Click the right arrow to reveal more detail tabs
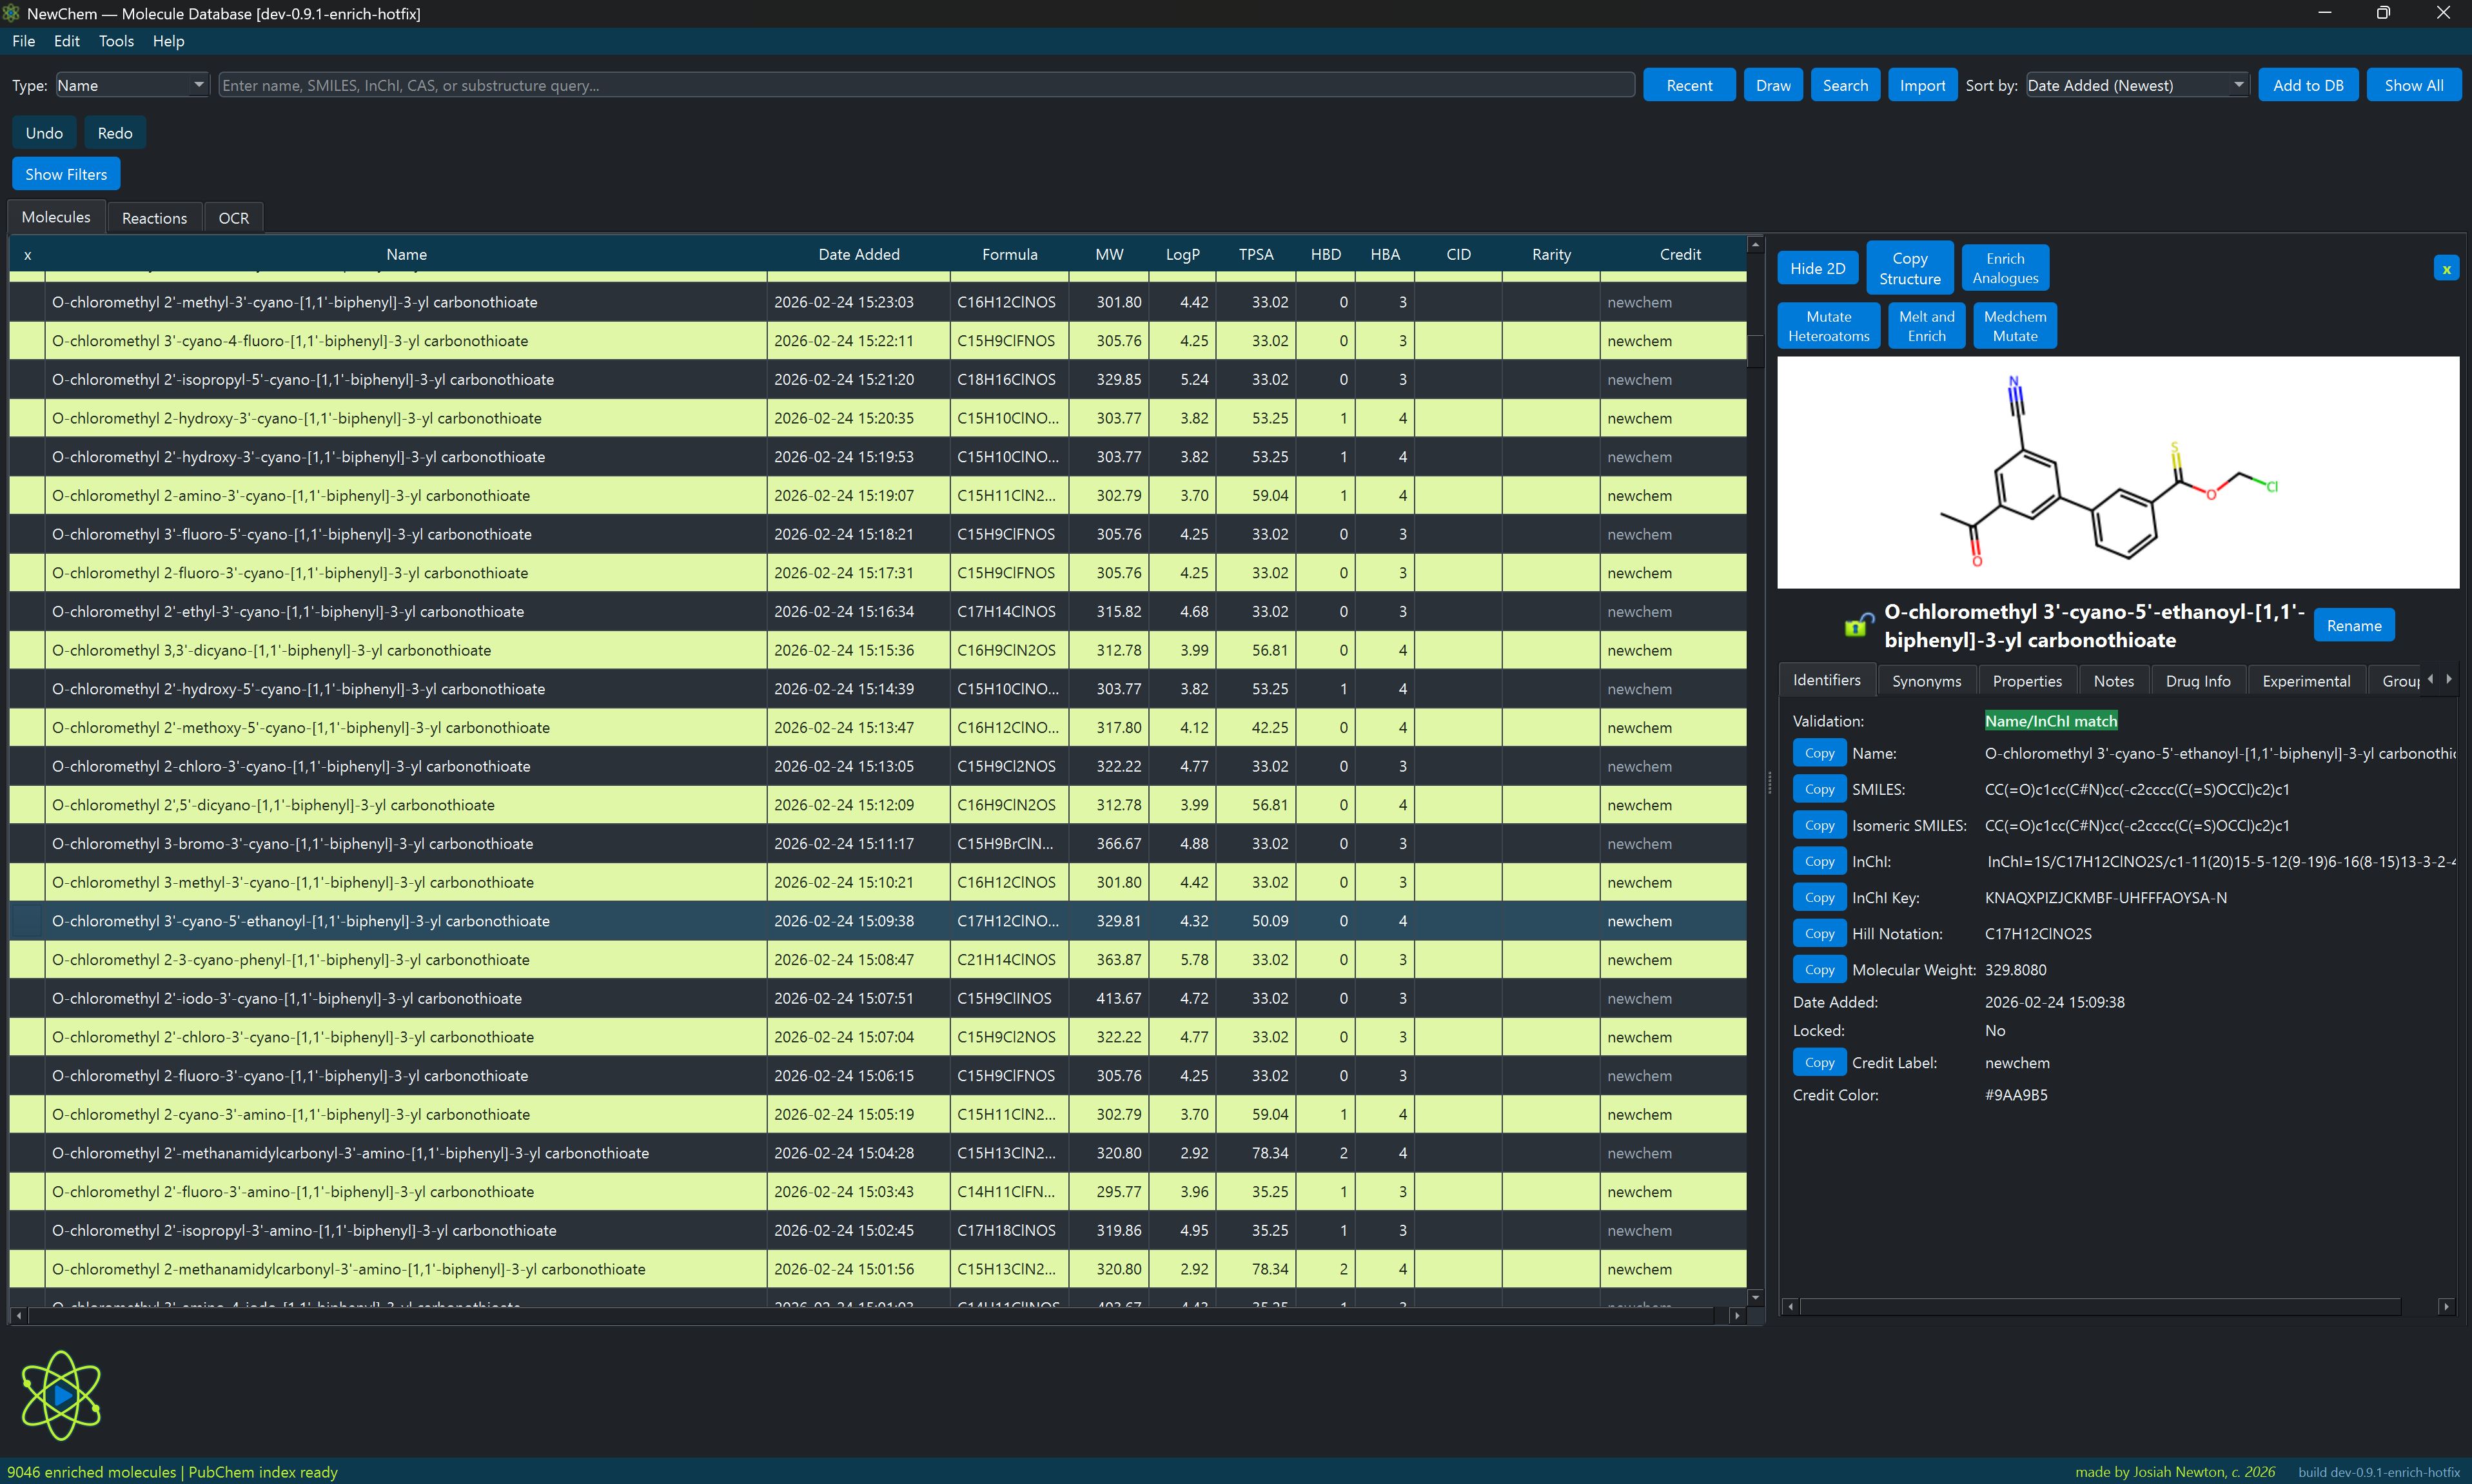Screen dimensions: 2472x1484 (x=2450, y=678)
